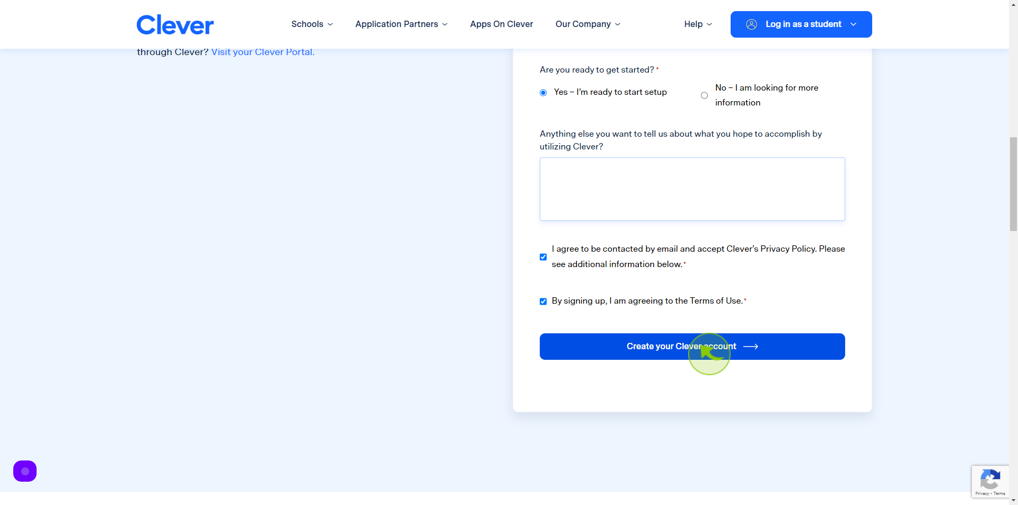Open the Our Company menu
This screenshot has width=1018, height=505.
588,24
